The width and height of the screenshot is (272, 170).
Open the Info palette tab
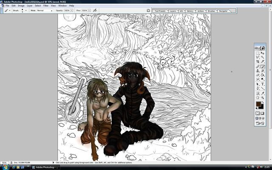[x=181, y=11]
